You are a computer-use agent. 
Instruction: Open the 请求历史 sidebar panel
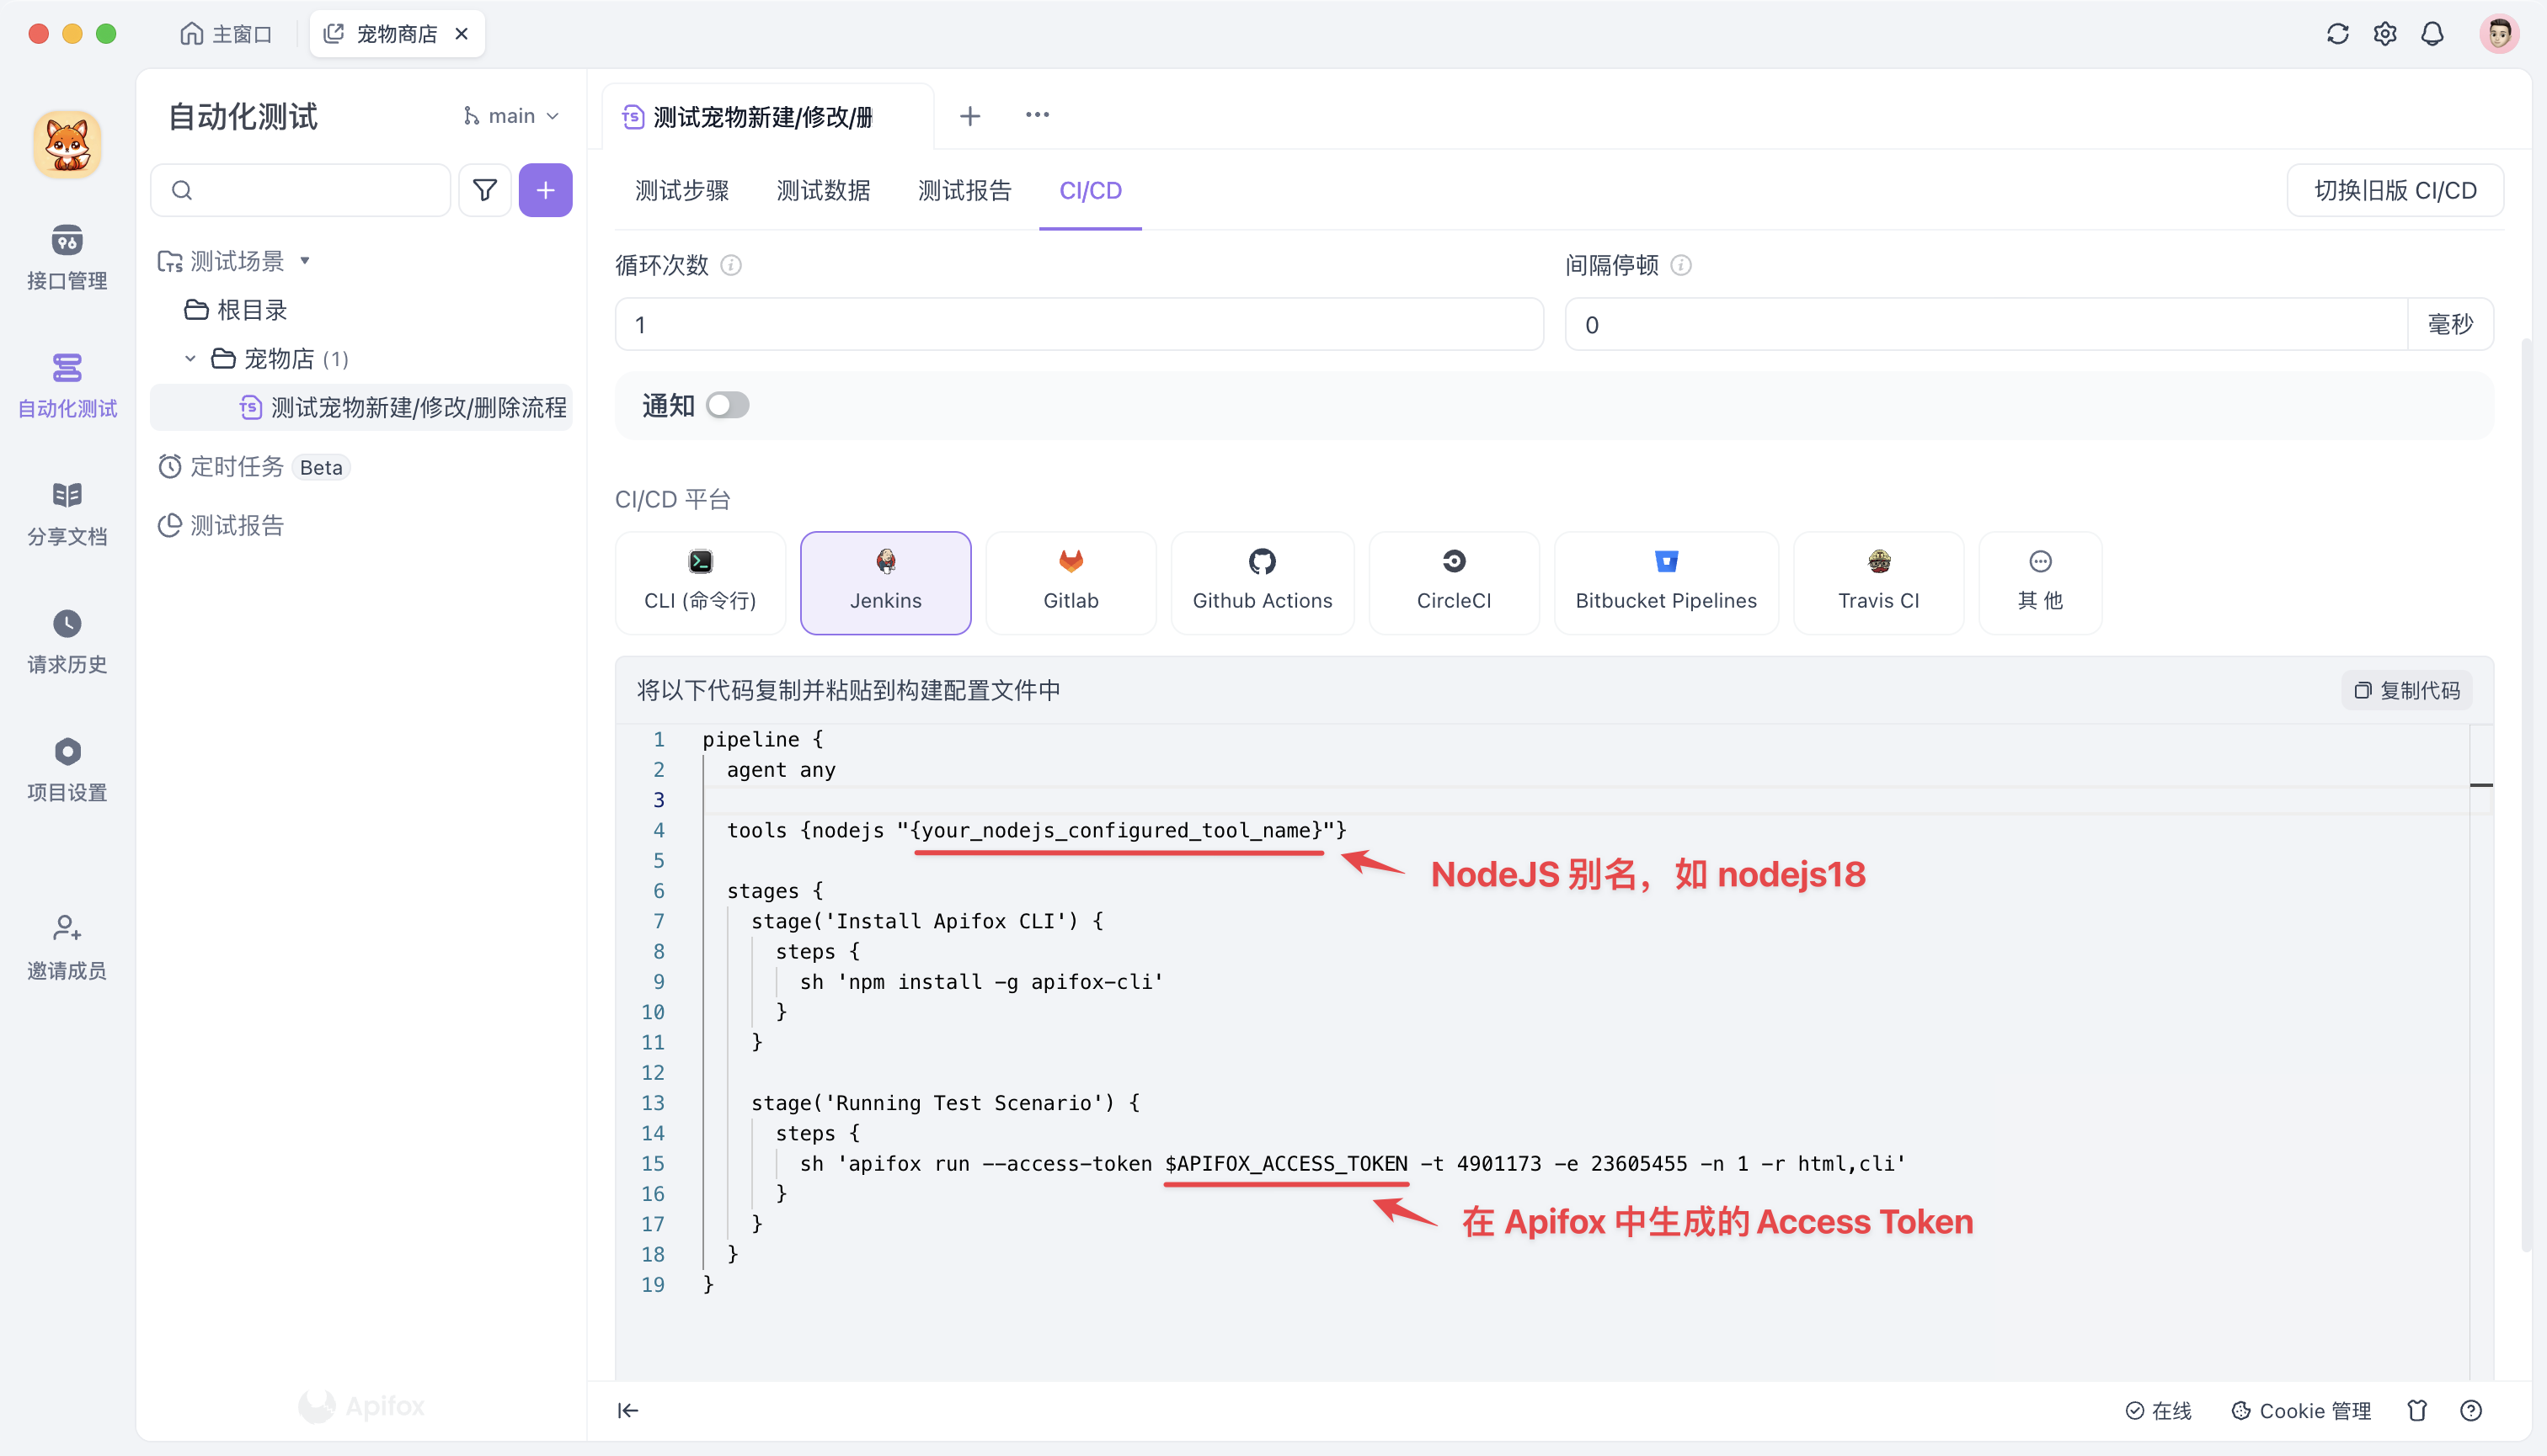coord(66,642)
